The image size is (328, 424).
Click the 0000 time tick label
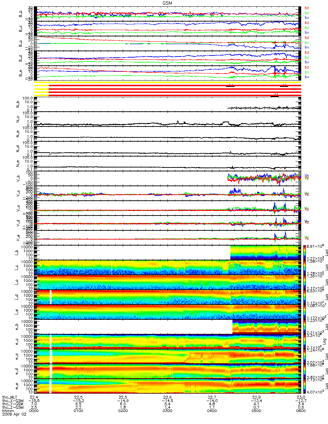pos(34,411)
